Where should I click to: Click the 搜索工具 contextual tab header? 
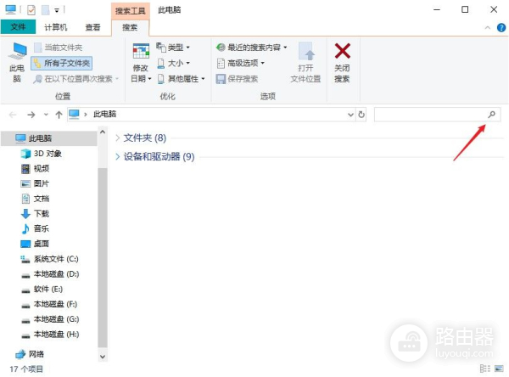(x=130, y=11)
